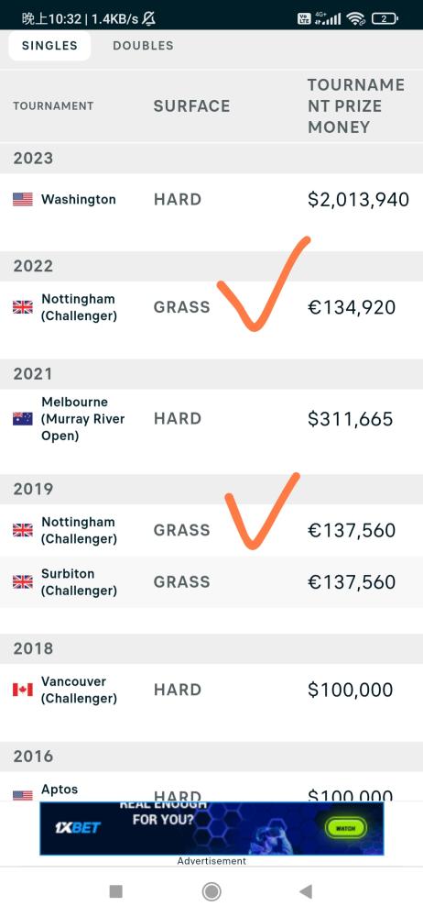Tap the Android home circle button
This screenshot has height=917, width=423.
[x=211, y=891]
